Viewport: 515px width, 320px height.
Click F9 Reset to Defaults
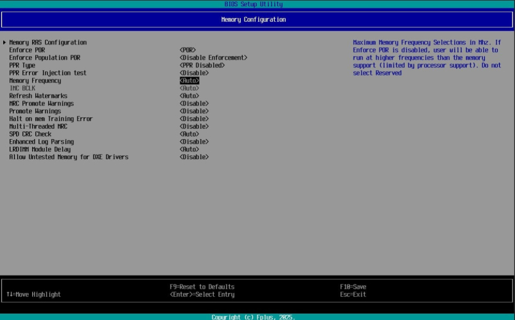click(x=201, y=287)
